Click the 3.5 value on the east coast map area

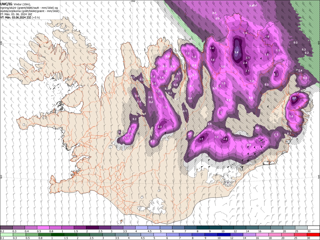tap(294, 98)
